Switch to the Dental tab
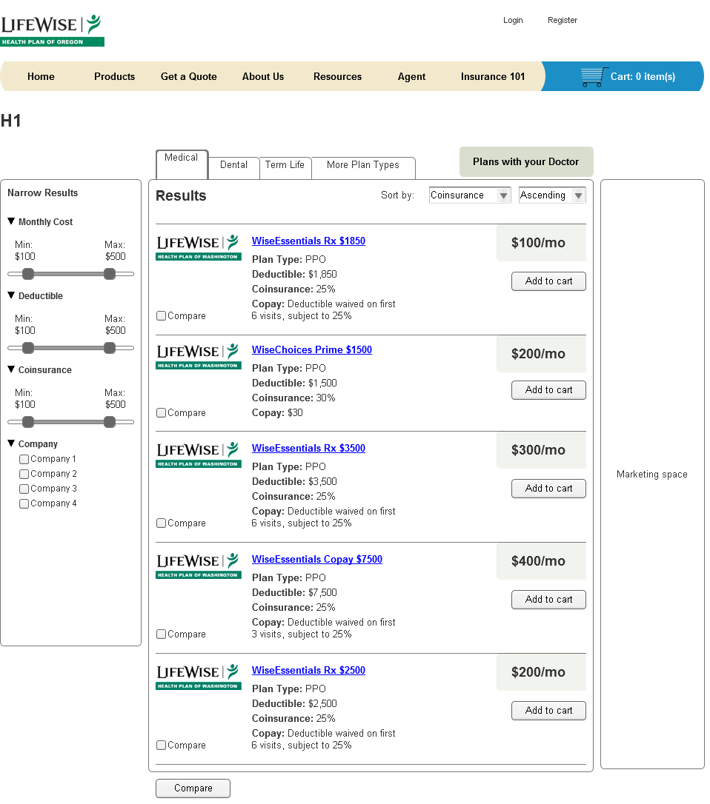Viewport: 710px width, 804px height. pyautogui.click(x=233, y=165)
